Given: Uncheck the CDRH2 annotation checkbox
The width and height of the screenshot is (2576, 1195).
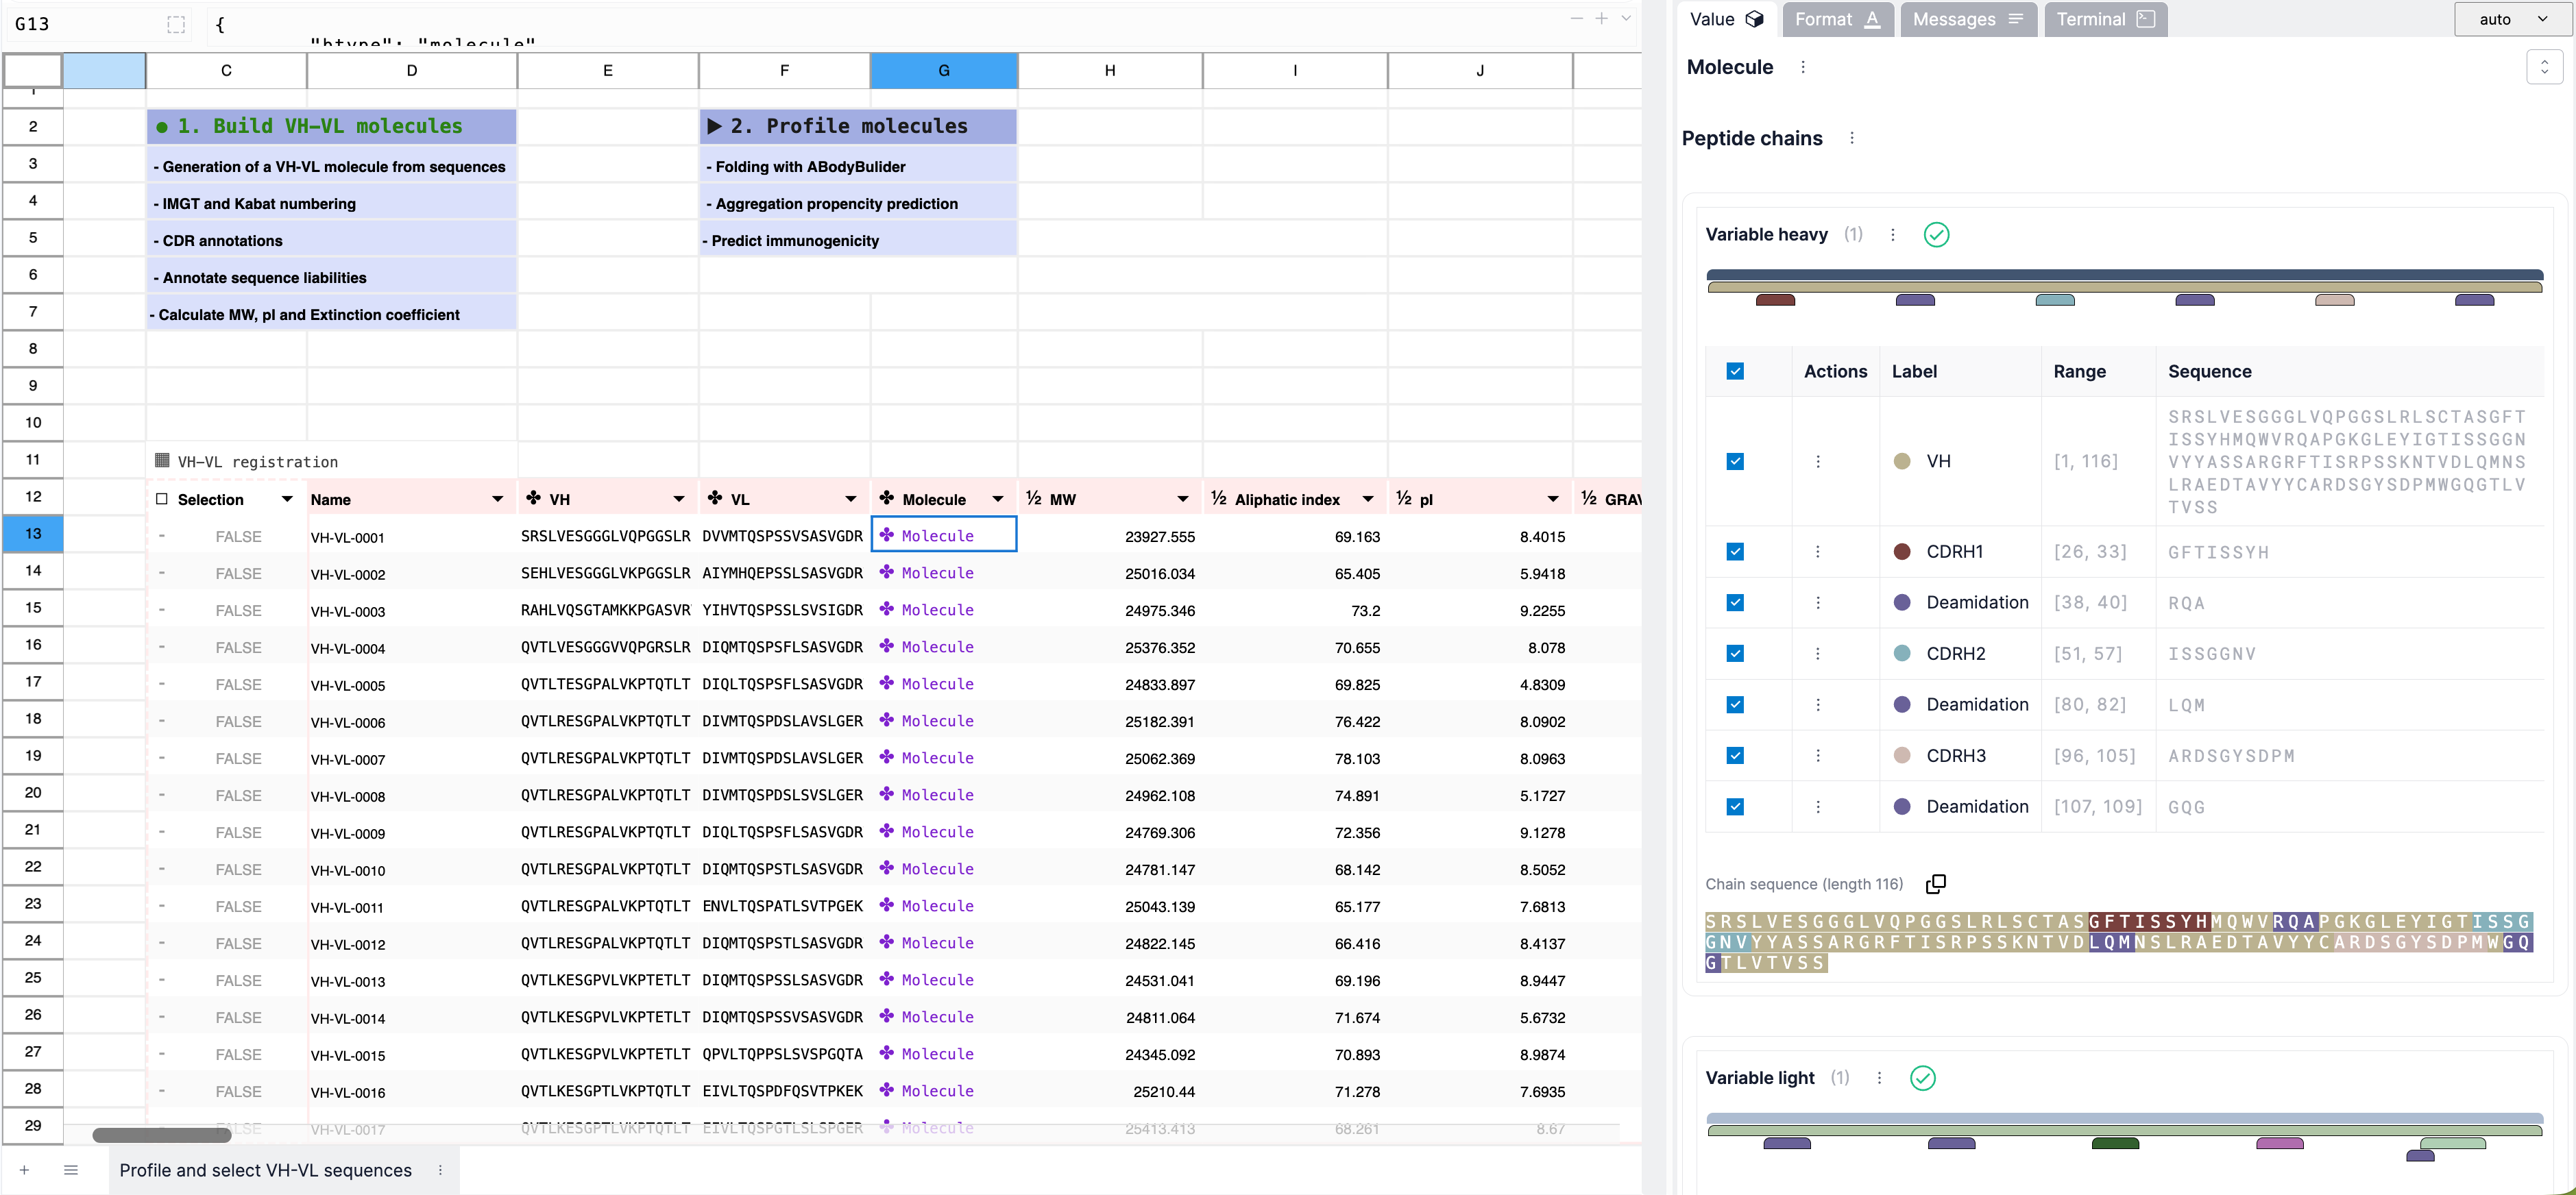Looking at the screenshot, I should pos(1735,654).
